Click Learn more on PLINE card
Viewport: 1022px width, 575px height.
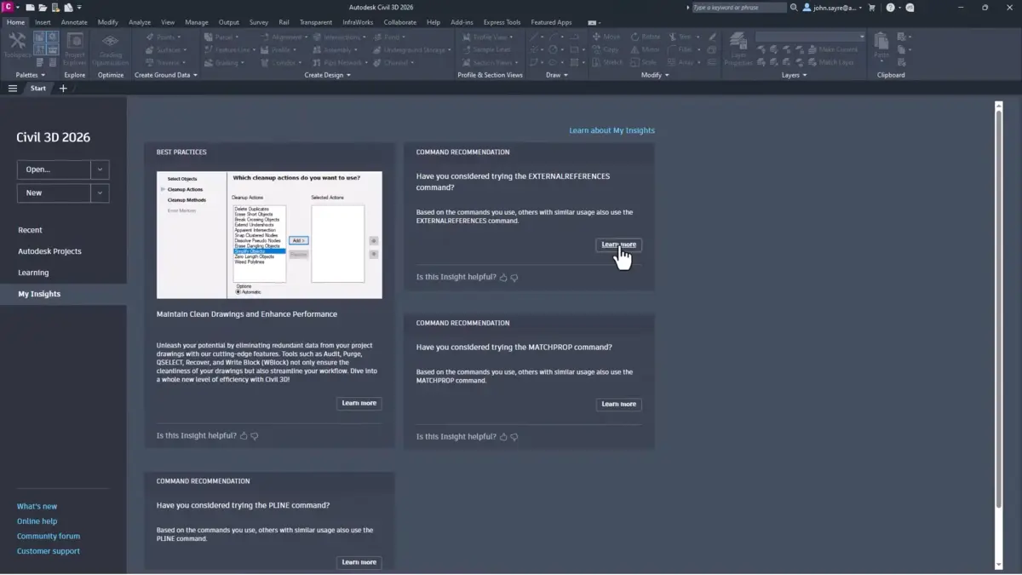[x=359, y=562]
